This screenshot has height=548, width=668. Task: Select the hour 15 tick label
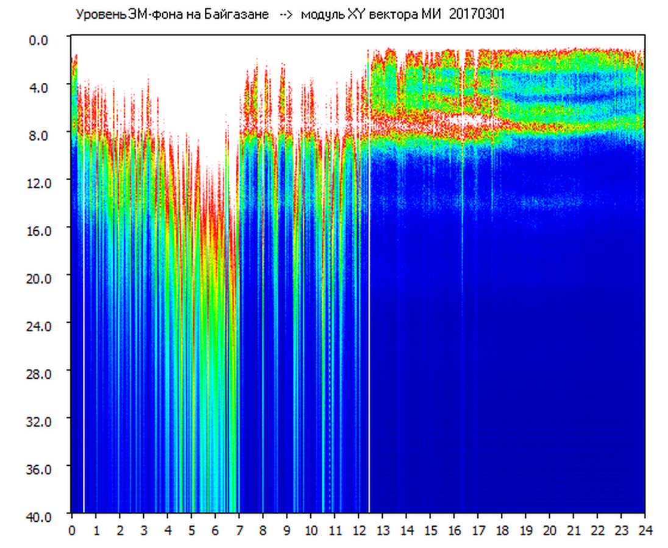430,530
